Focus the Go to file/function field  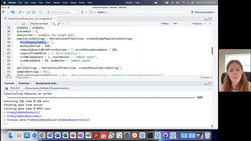(61, 12)
